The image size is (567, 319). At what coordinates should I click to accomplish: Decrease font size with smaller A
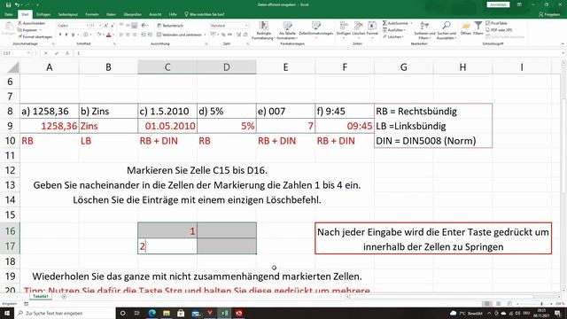113,26
